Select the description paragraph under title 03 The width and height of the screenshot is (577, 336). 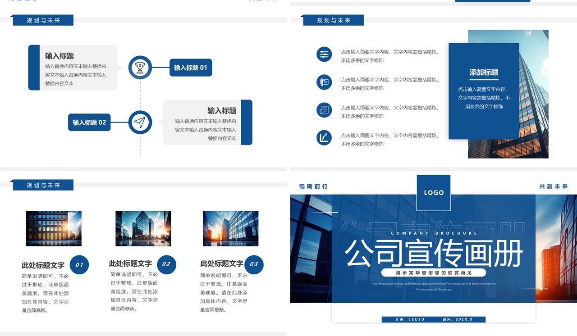224,292
